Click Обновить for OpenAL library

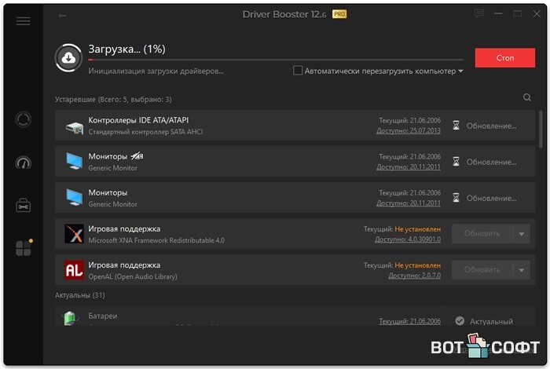pos(482,270)
